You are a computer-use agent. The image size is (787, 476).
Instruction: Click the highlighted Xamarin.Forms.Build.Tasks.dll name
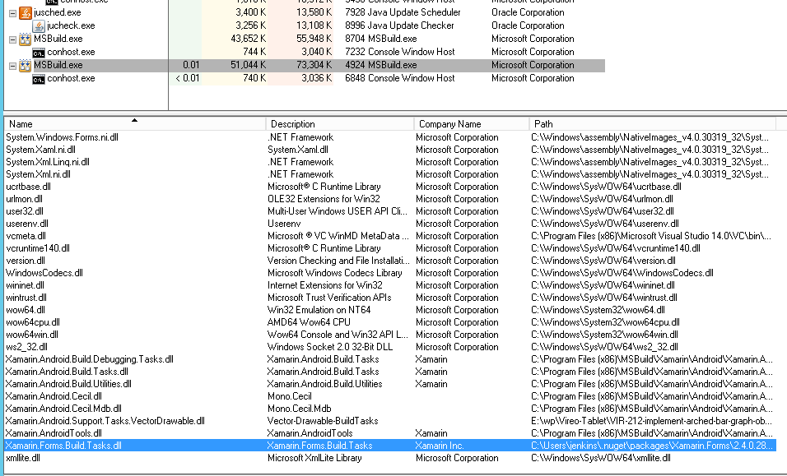click(63, 446)
